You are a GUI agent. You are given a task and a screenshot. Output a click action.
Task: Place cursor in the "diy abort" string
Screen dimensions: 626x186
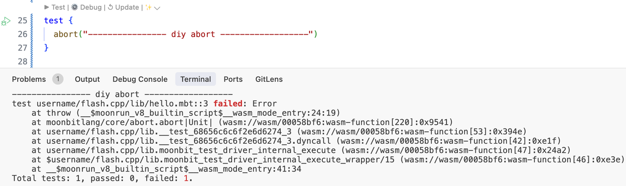pyautogui.click(x=193, y=34)
